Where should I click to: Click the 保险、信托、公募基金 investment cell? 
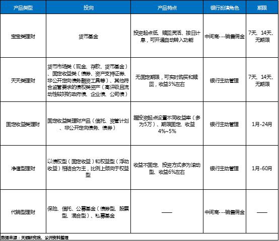point(89,211)
